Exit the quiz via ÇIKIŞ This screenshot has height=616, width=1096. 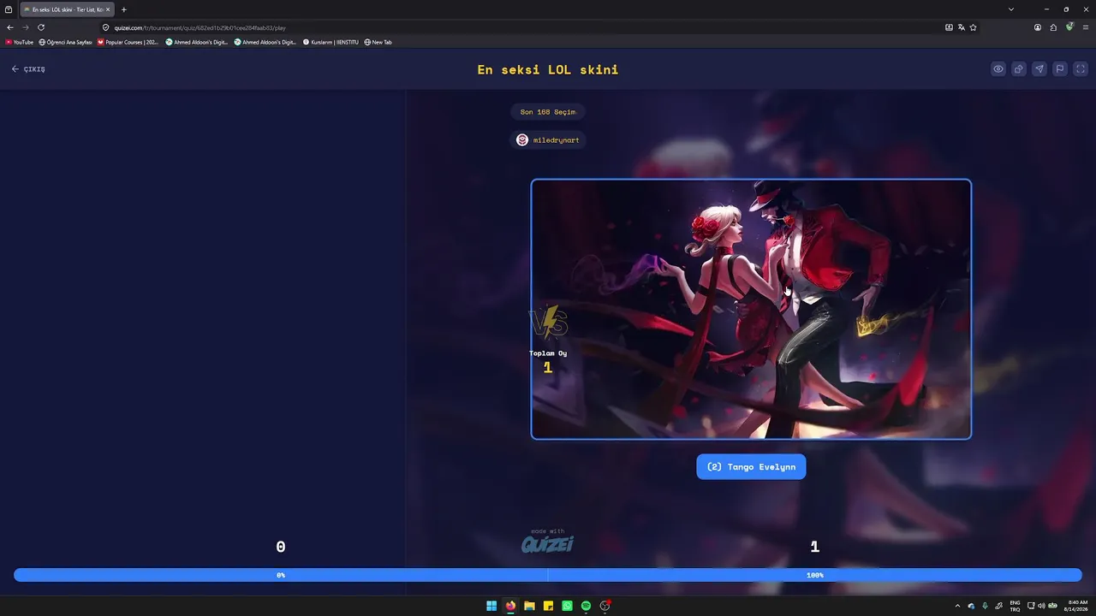(x=28, y=69)
